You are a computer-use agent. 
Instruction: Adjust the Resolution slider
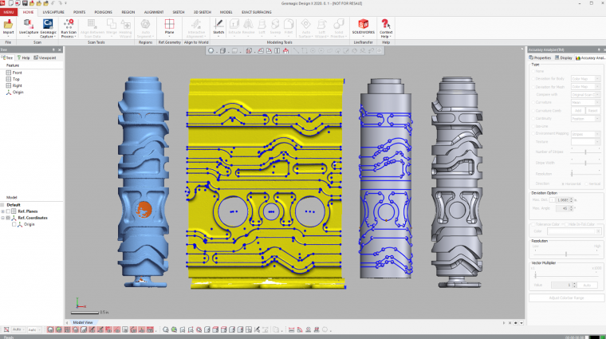[565, 253]
